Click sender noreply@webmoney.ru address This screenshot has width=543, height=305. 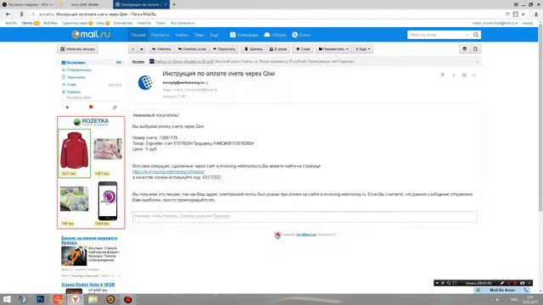183,83
